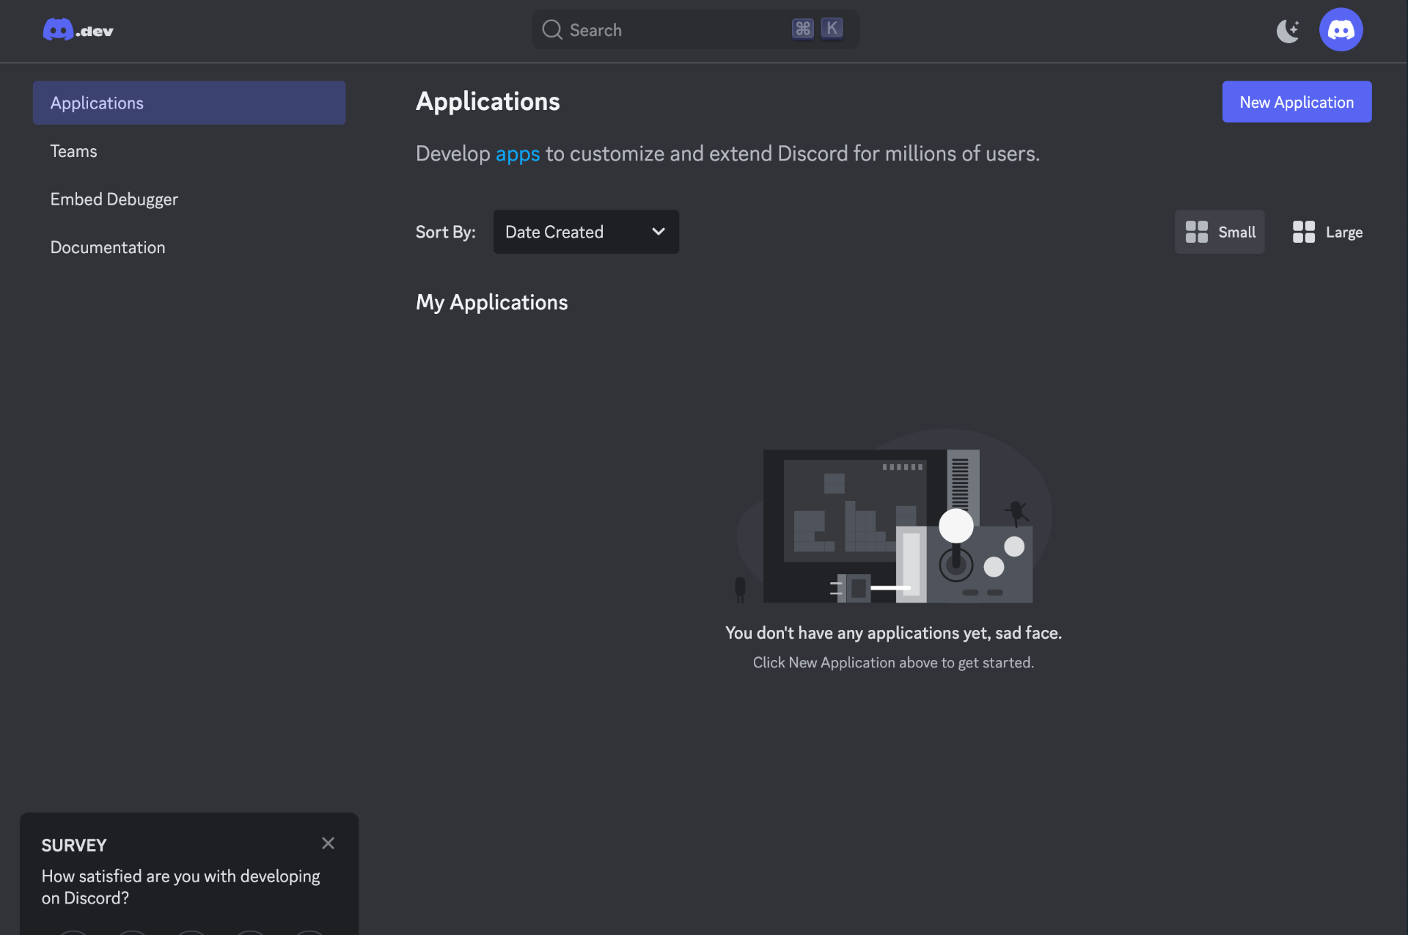
Task: Click the Sort By label
Action: point(446,232)
